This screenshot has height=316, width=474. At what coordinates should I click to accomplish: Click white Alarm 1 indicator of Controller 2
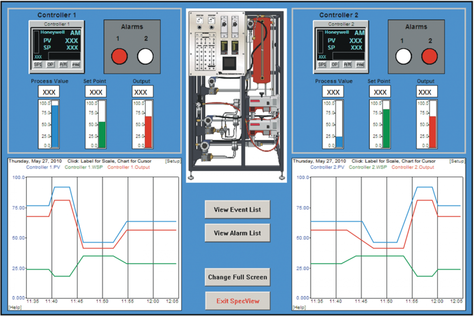(x=404, y=56)
